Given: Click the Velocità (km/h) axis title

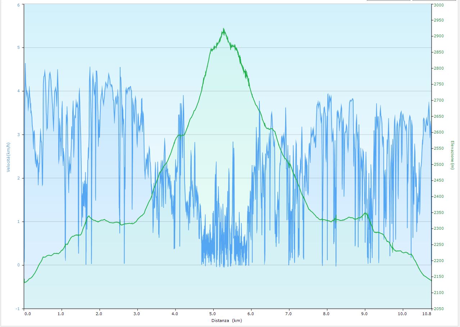Looking at the screenshot, I should tap(8, 156).
